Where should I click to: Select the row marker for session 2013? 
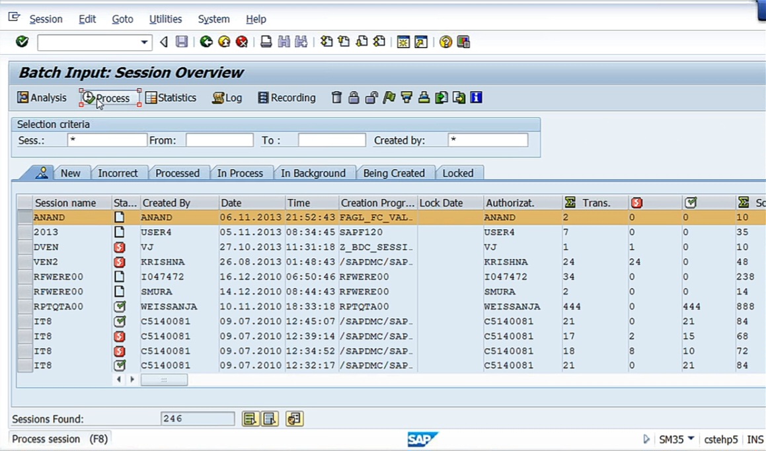pos(25,232)
